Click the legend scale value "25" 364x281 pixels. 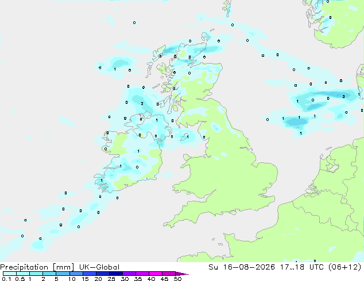click(111, 279)
